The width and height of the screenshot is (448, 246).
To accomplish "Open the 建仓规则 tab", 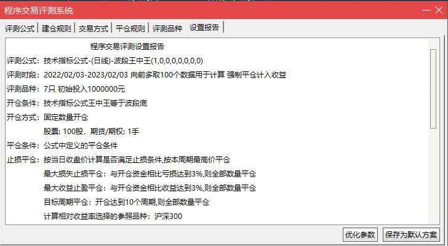I will pos(56,28).
